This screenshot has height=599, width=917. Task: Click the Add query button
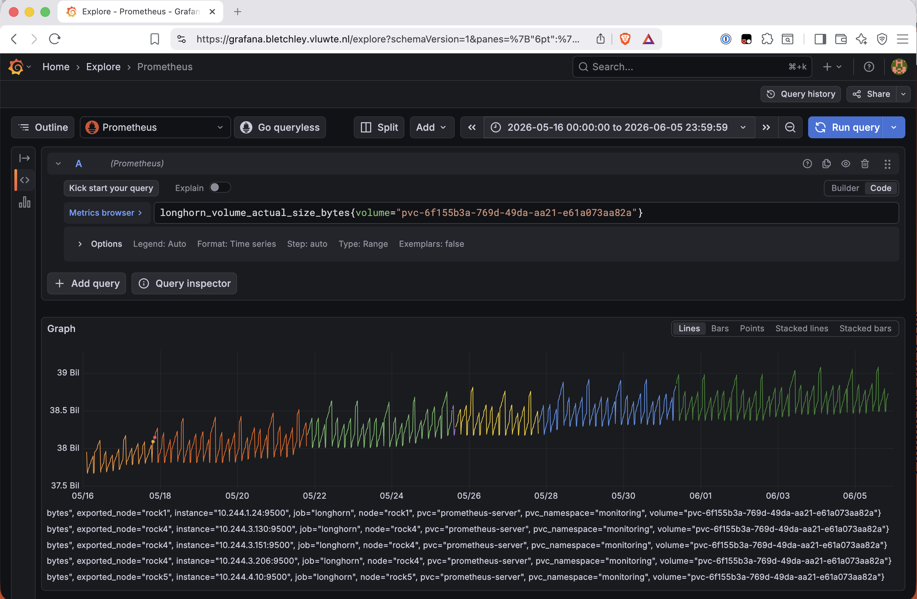click(x=87, y=283)
